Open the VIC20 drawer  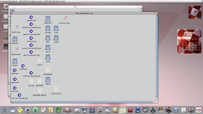(15, 61)
